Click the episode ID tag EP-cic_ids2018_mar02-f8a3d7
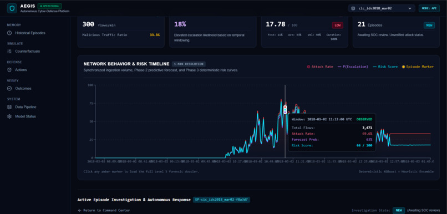447x214 pixels. (x=221, y=200)
